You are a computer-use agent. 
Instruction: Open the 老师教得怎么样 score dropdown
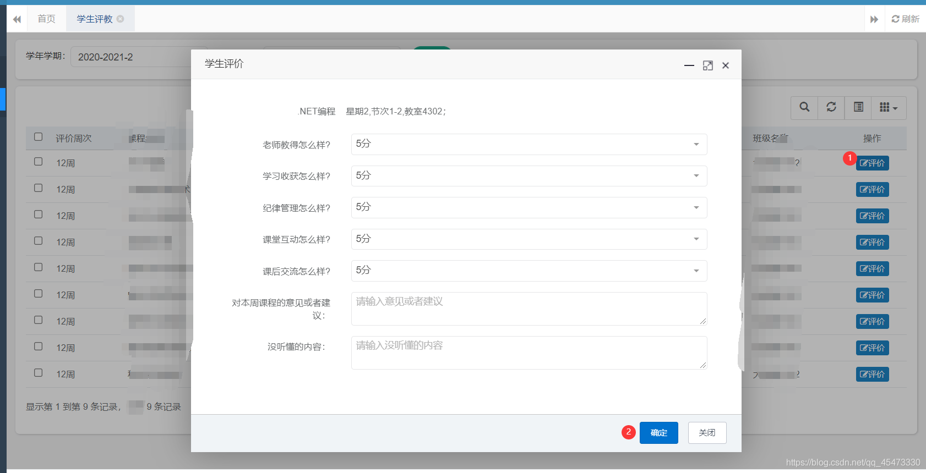tap(529, 144)
